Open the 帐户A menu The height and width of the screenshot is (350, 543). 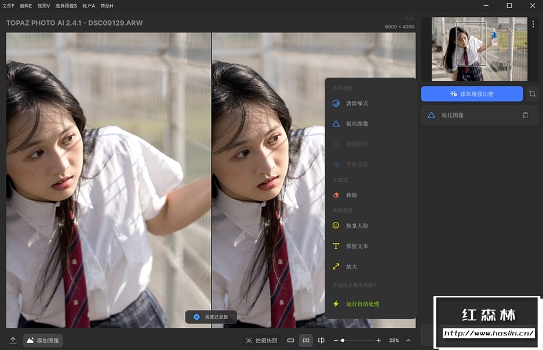(x=89, y=6)
